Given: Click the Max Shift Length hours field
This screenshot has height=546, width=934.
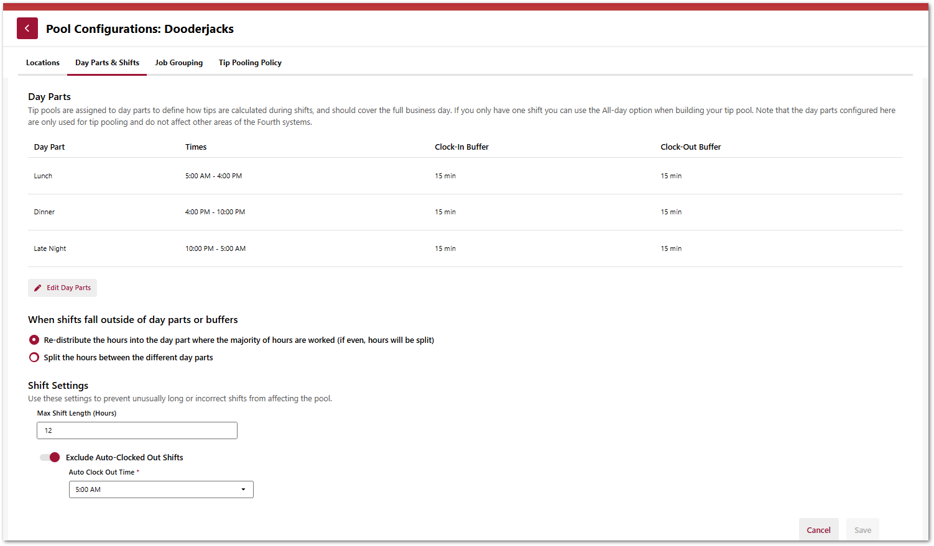Looking at the screenshot, I should 137,430.
